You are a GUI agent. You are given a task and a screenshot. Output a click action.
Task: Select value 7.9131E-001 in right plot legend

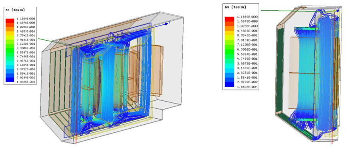247,40
